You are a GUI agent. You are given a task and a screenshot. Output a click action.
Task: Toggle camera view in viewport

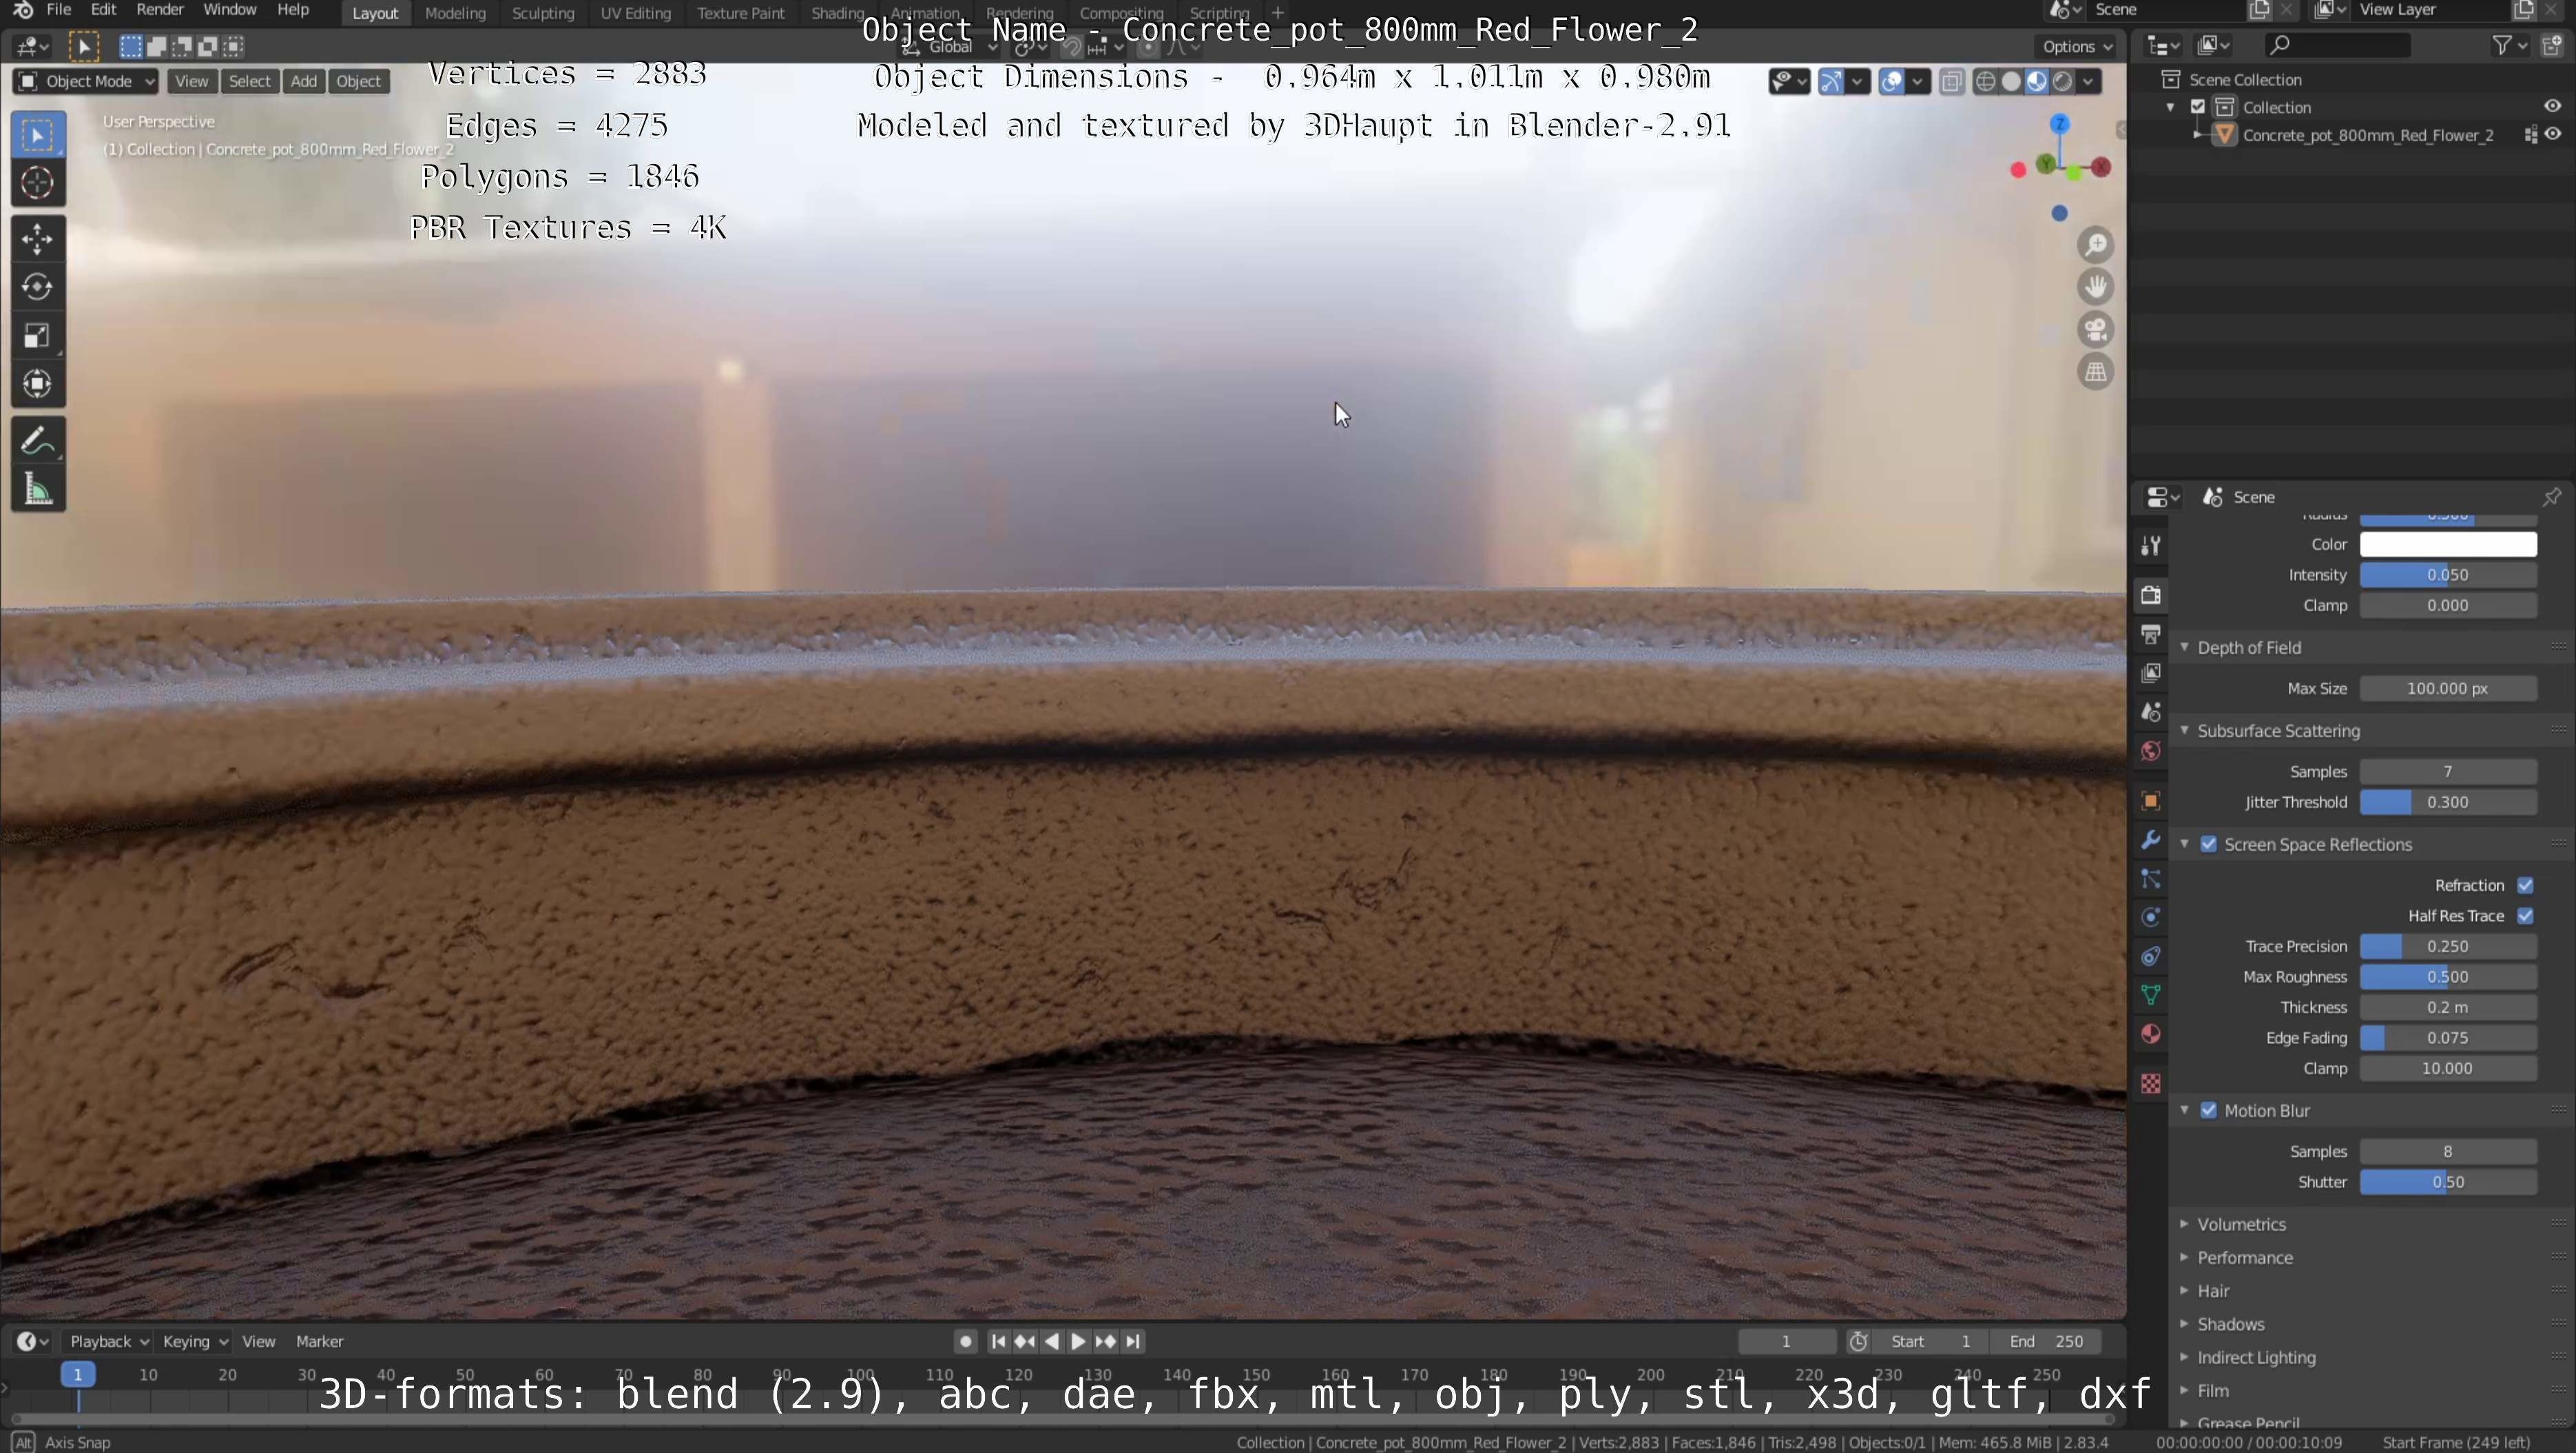[x=2095, y=329]
